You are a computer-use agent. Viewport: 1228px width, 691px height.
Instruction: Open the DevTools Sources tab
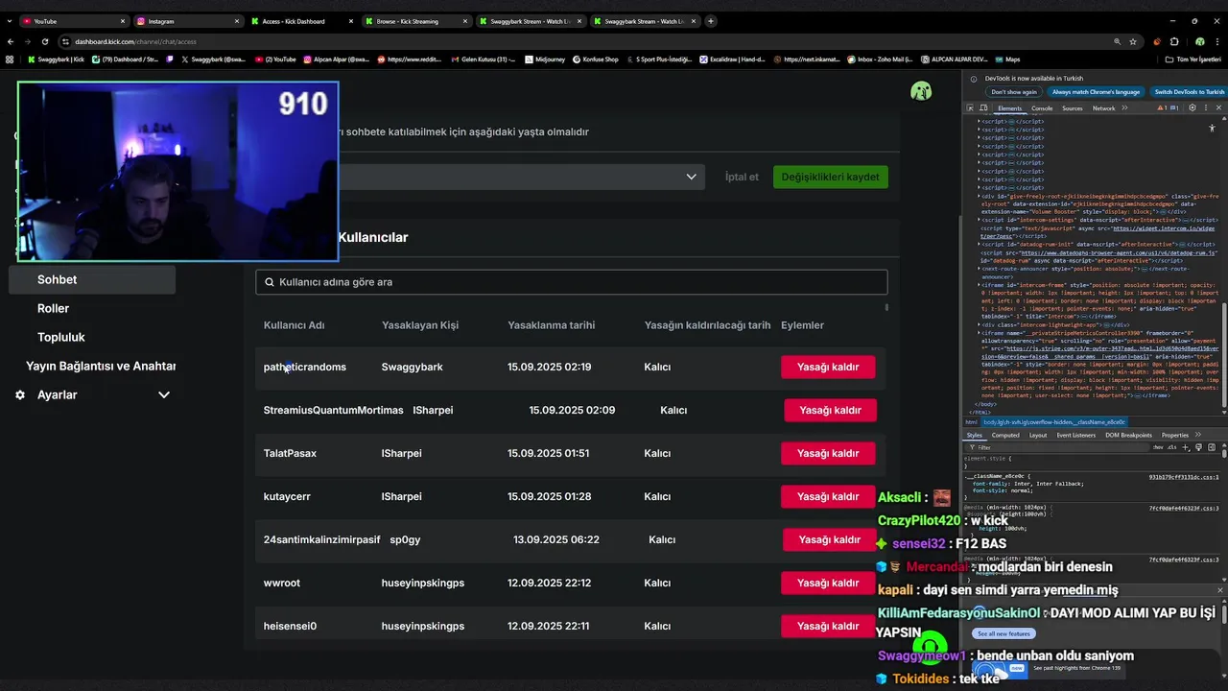(x=1072, y=108)
